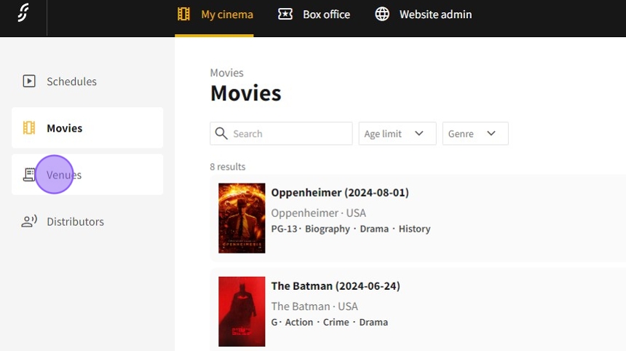Open the Oppenheimer (2024-08-01) movie title
This screenshot has width=626, height=351.
[340, 193]
